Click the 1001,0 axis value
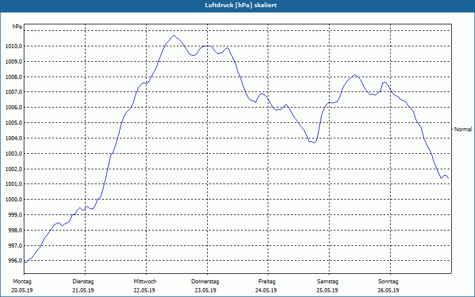 [14, 184]
